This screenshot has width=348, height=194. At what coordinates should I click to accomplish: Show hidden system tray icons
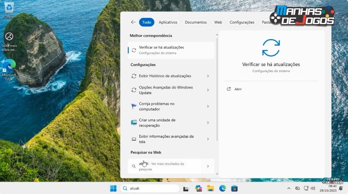coord(289,188)
